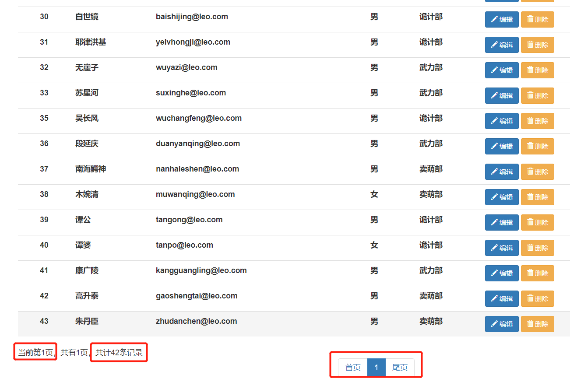
Task: Click the name 南海鳄神
Action: 91,169
